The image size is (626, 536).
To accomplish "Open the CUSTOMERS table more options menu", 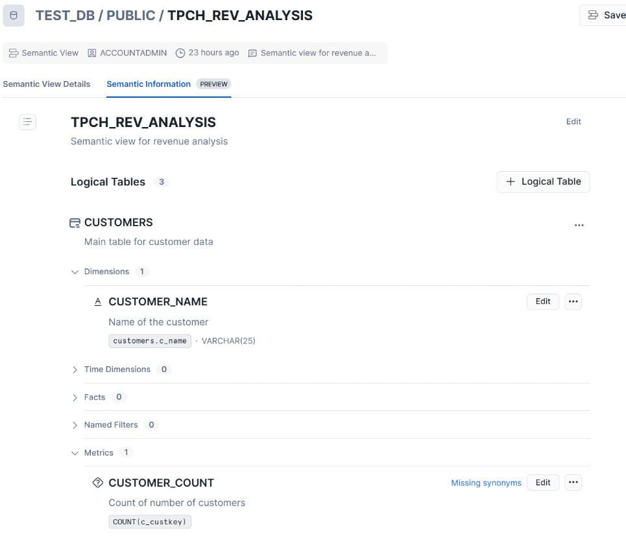I will (579, 226).
